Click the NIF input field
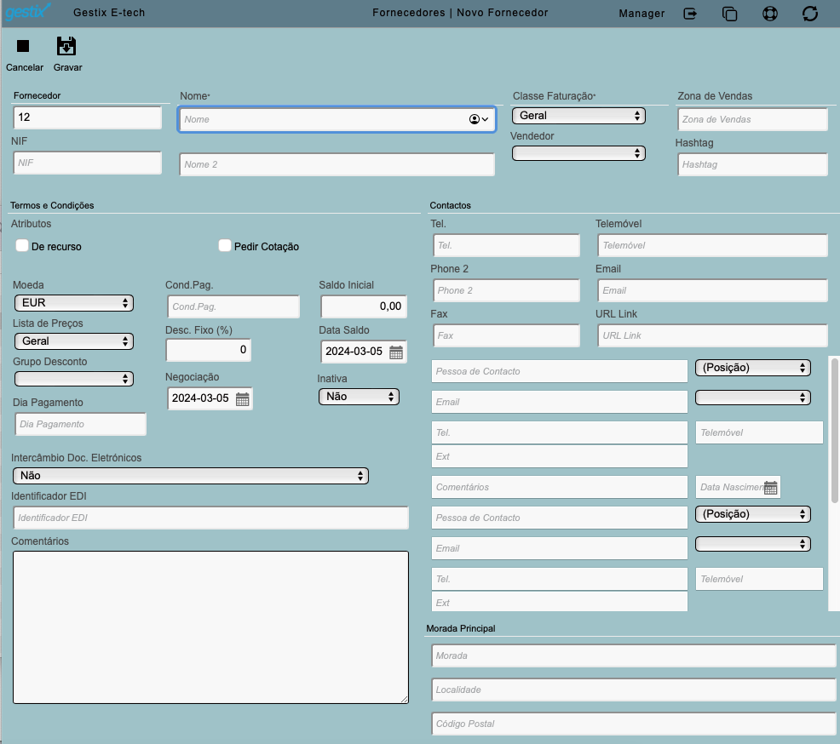Image resolution: width=840 pixels, height=744 pixels. point(87,163)
